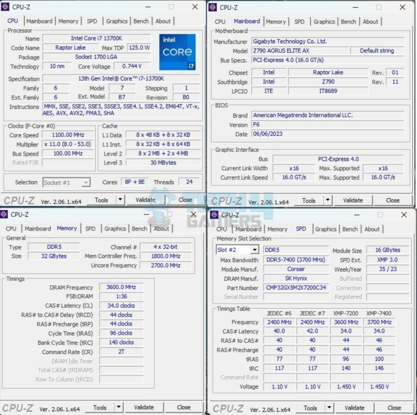Viewport: 417px width, 415px height.
Task: Click the Uncore Frequency 2700.0 MHz value
Action: 166,265
